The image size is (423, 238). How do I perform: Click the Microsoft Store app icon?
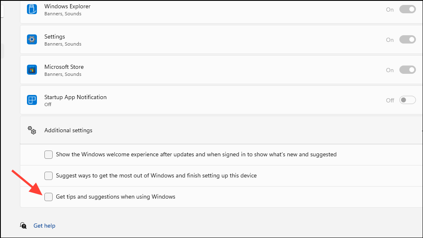click(x=32, y=70)
